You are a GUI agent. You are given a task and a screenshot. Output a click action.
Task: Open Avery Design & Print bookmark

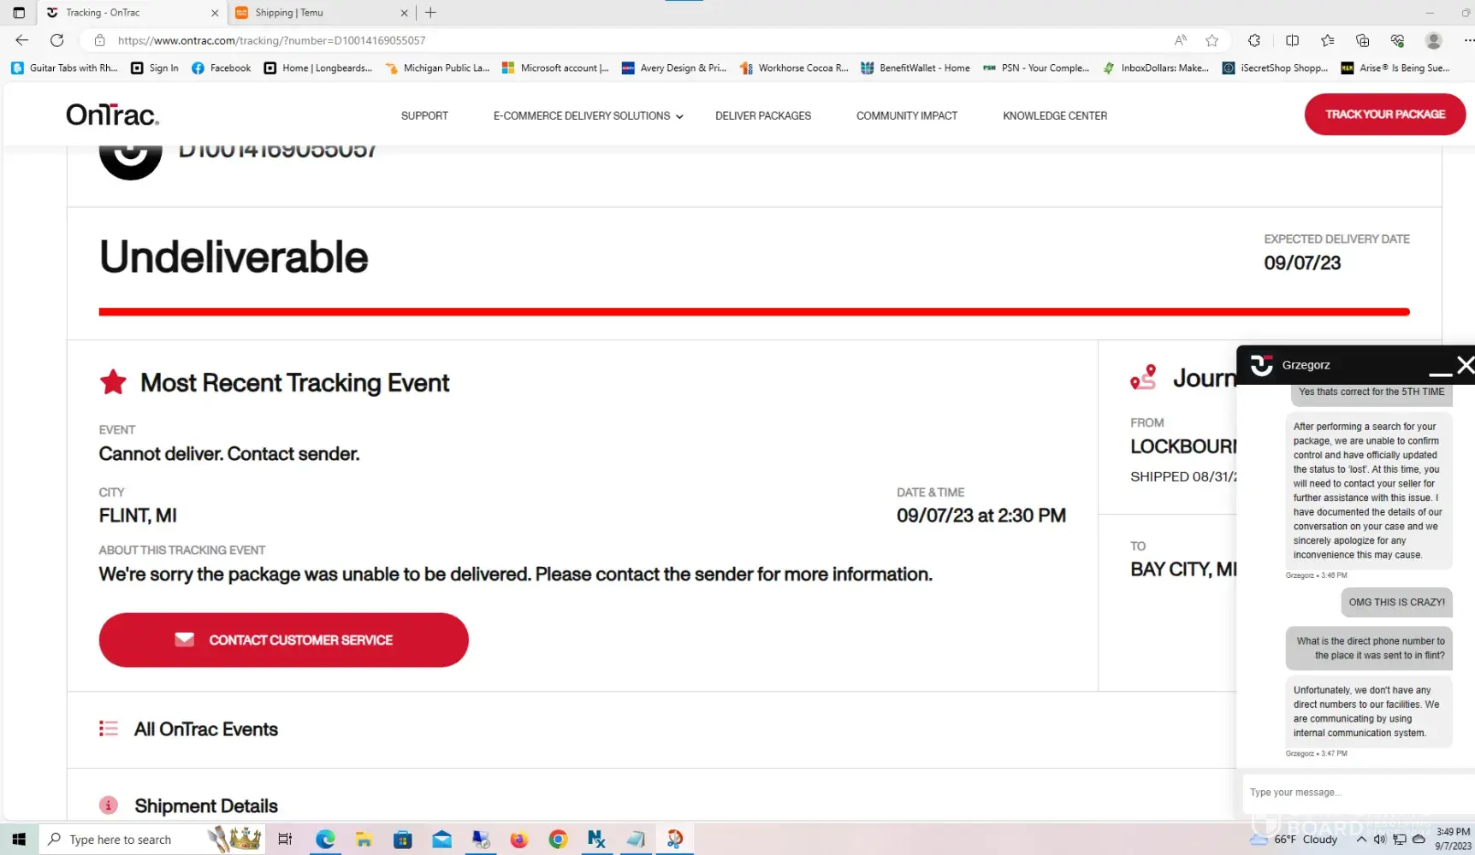coord(674,68)
